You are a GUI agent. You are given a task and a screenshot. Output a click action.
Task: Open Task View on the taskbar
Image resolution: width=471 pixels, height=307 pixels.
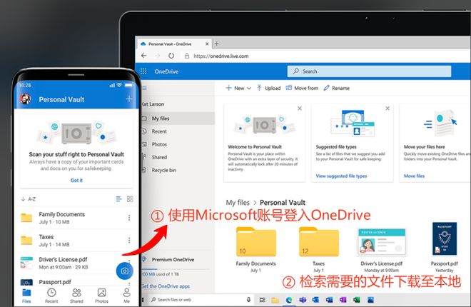coord(262,300)
